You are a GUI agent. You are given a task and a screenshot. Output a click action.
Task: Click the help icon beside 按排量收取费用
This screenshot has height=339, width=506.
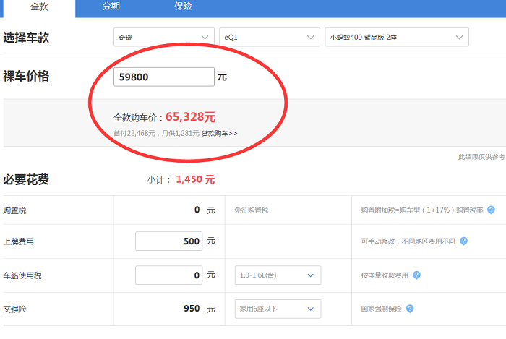pyautogui.click(x=416, y=275)
